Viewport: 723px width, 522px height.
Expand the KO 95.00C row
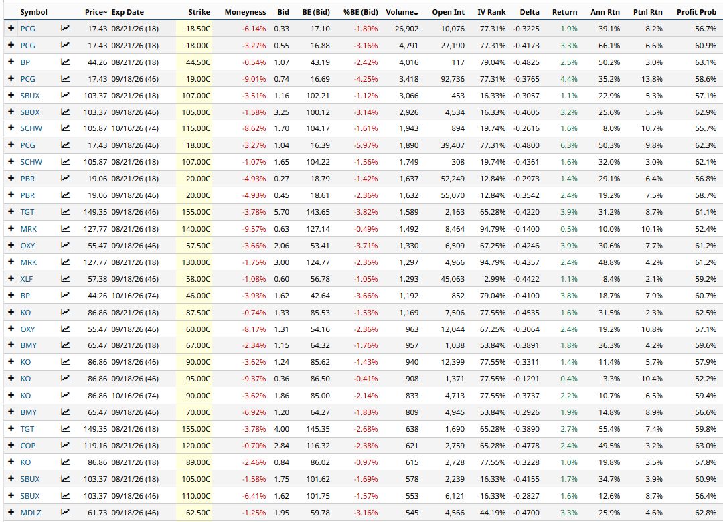click(11, 378)
